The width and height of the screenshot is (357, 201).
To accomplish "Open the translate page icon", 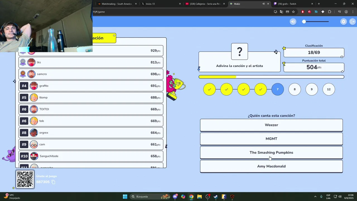I will click(281, 12).
